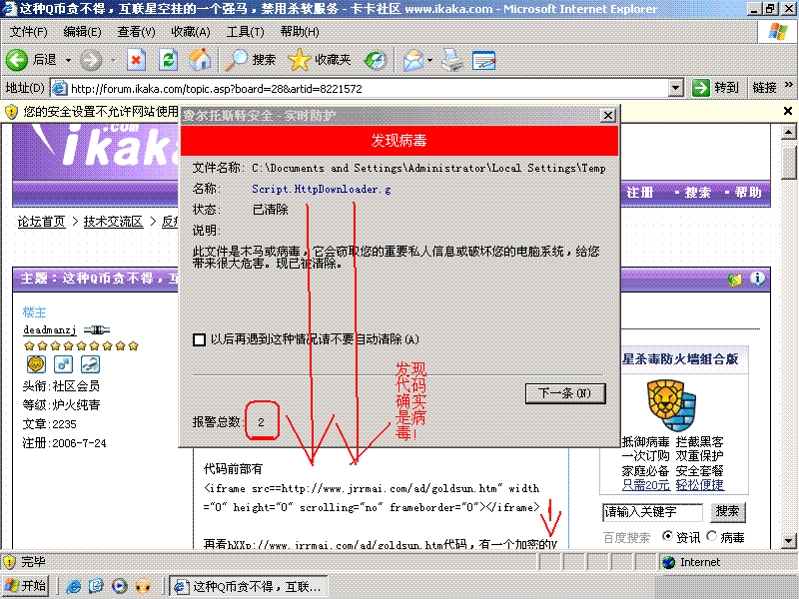Screen dimensions: 799x599
Task: Click the info icon in topic header
Action: click(x=757, y=279)
